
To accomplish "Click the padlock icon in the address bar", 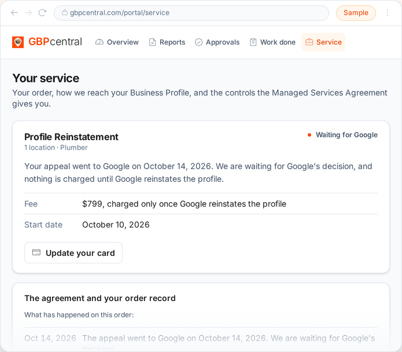I will 65,12.
